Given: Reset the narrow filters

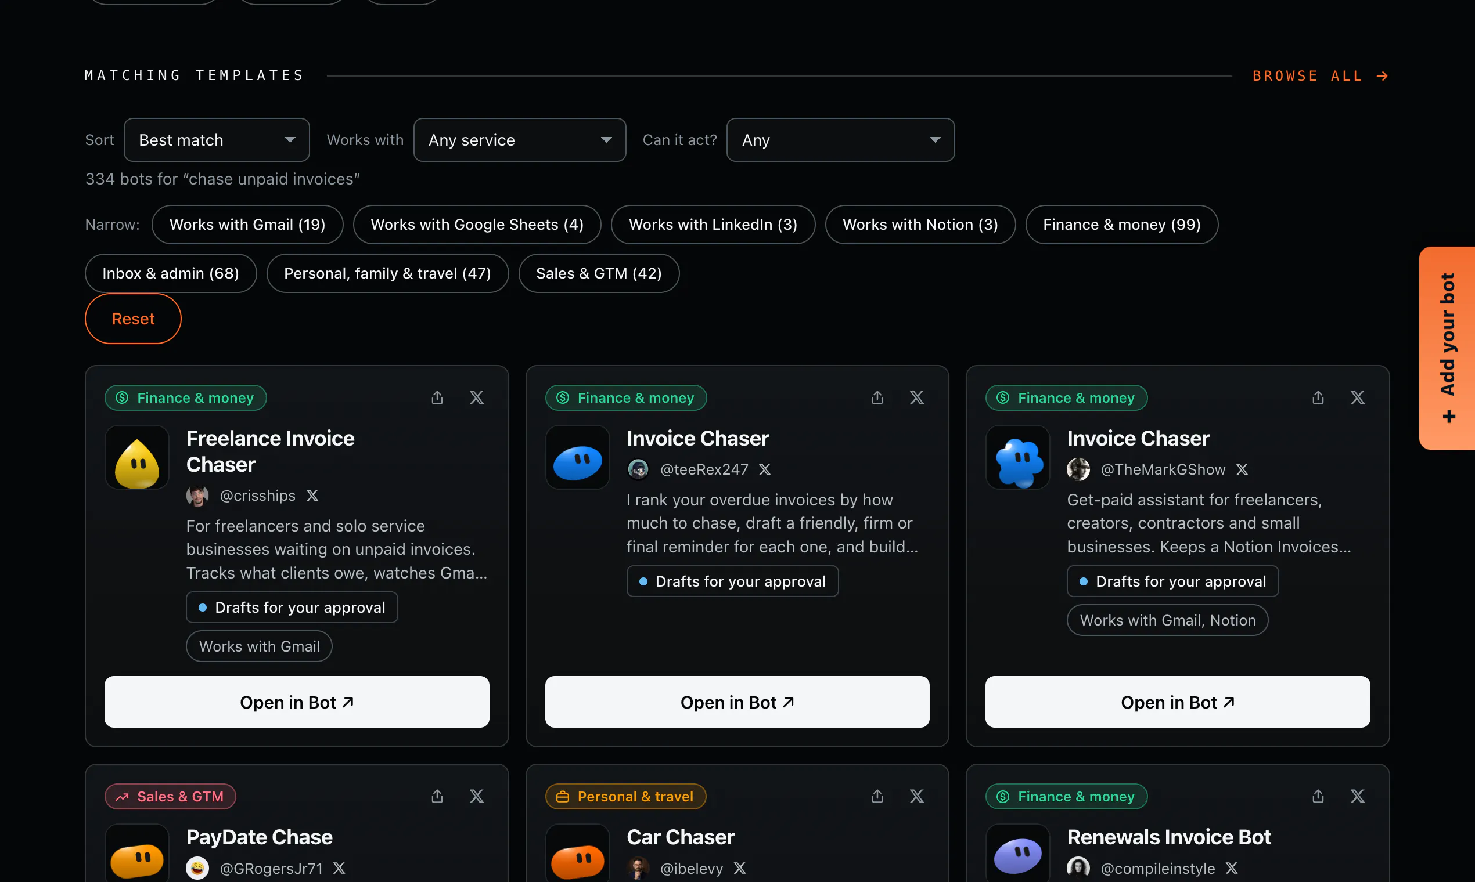Looking at the screenshot, I should pyautogui.click(x=133, y=319).
